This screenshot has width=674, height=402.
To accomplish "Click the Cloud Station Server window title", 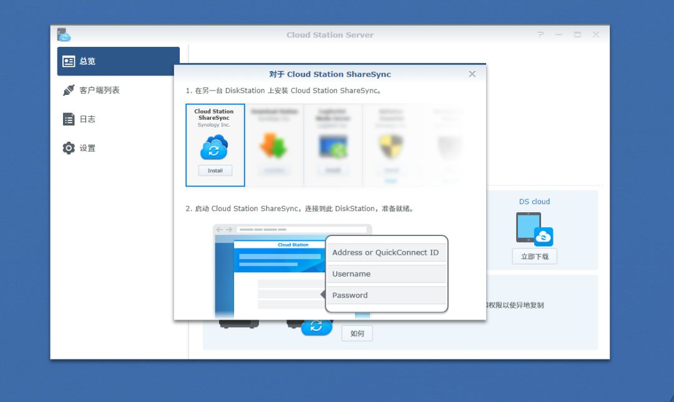I will 330,35.
